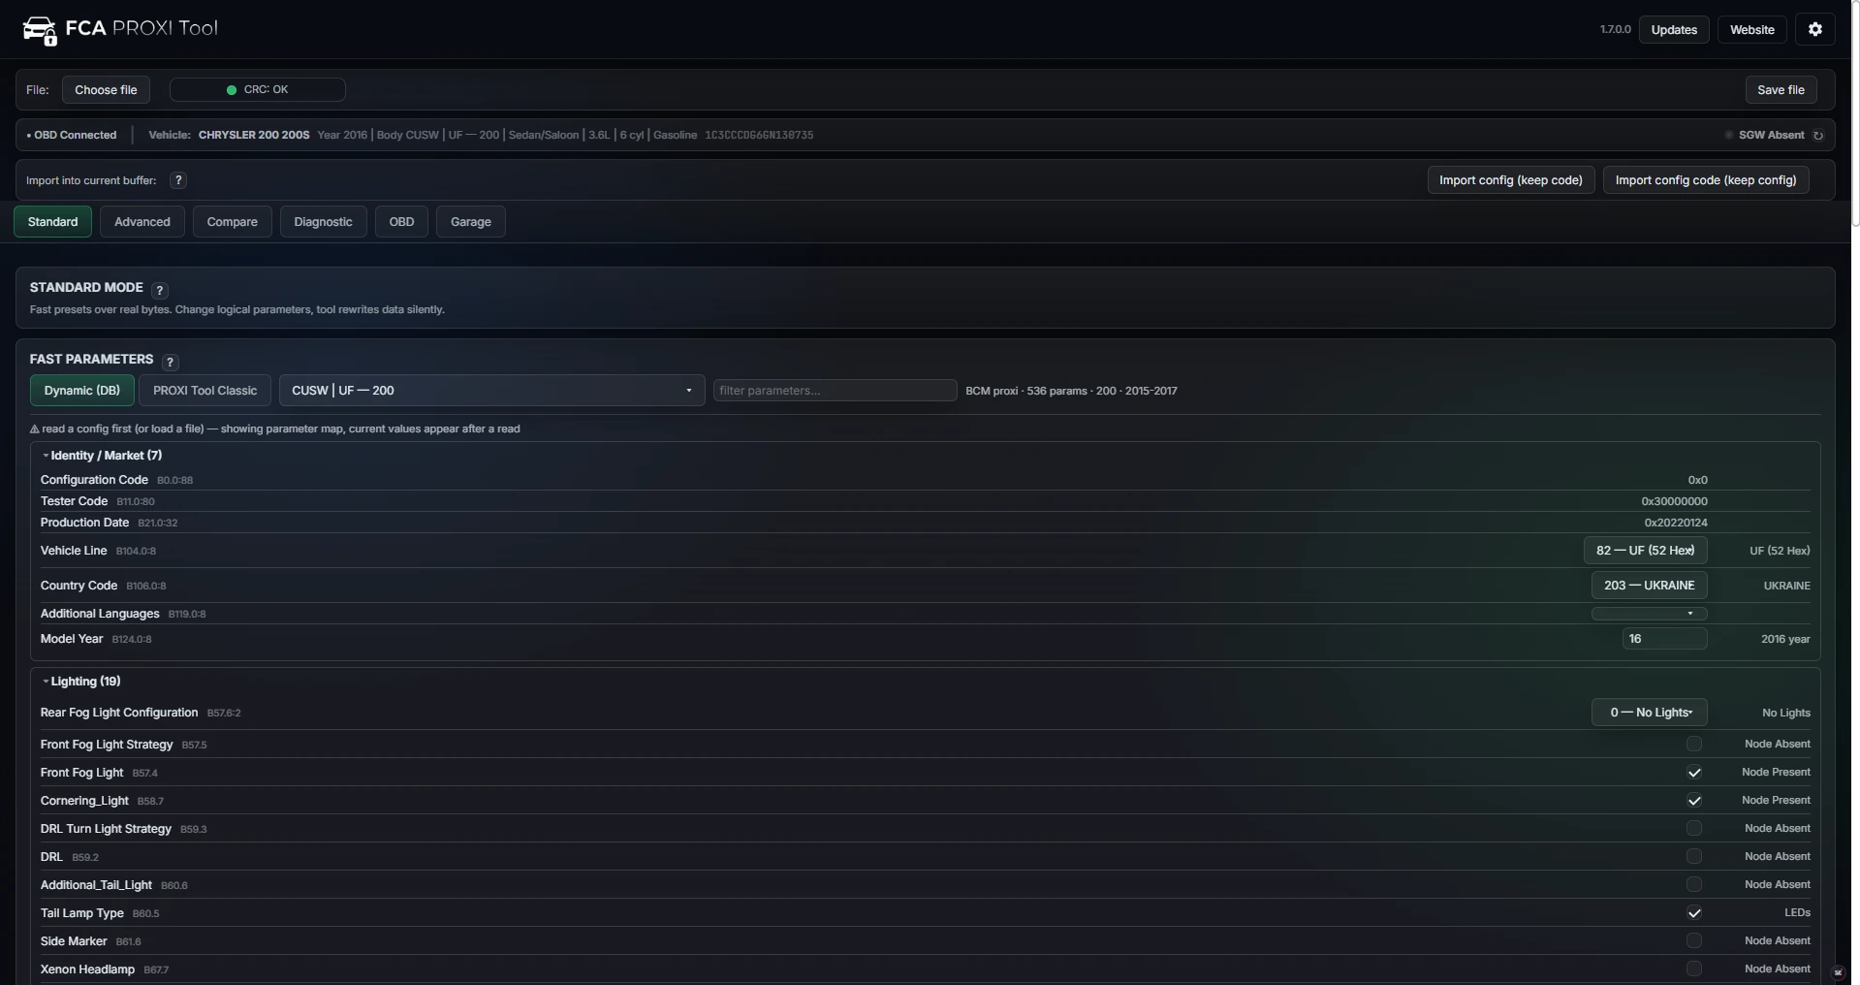The height and width of the screenshot is (985, 1860).
Task: Click Import config code (keep config)
Action: coord(1705,180)
